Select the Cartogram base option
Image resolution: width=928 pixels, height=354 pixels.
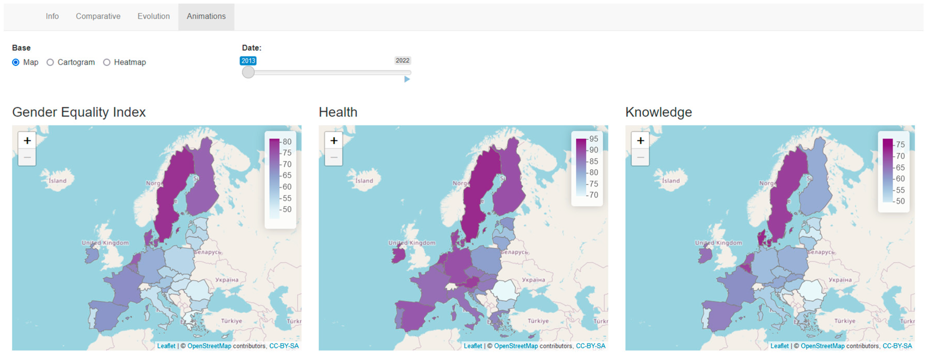(x=50, y=62)
